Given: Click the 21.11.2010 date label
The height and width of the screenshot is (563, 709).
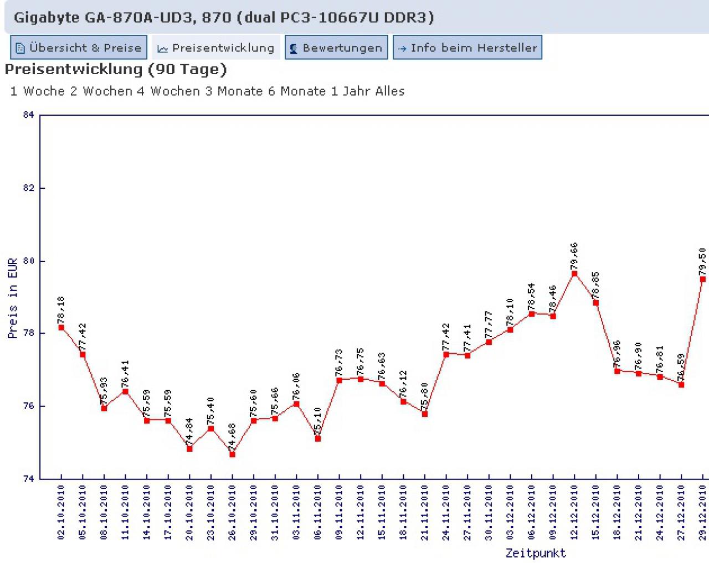Looking at the screenshot, I should [x=425, y=513].
